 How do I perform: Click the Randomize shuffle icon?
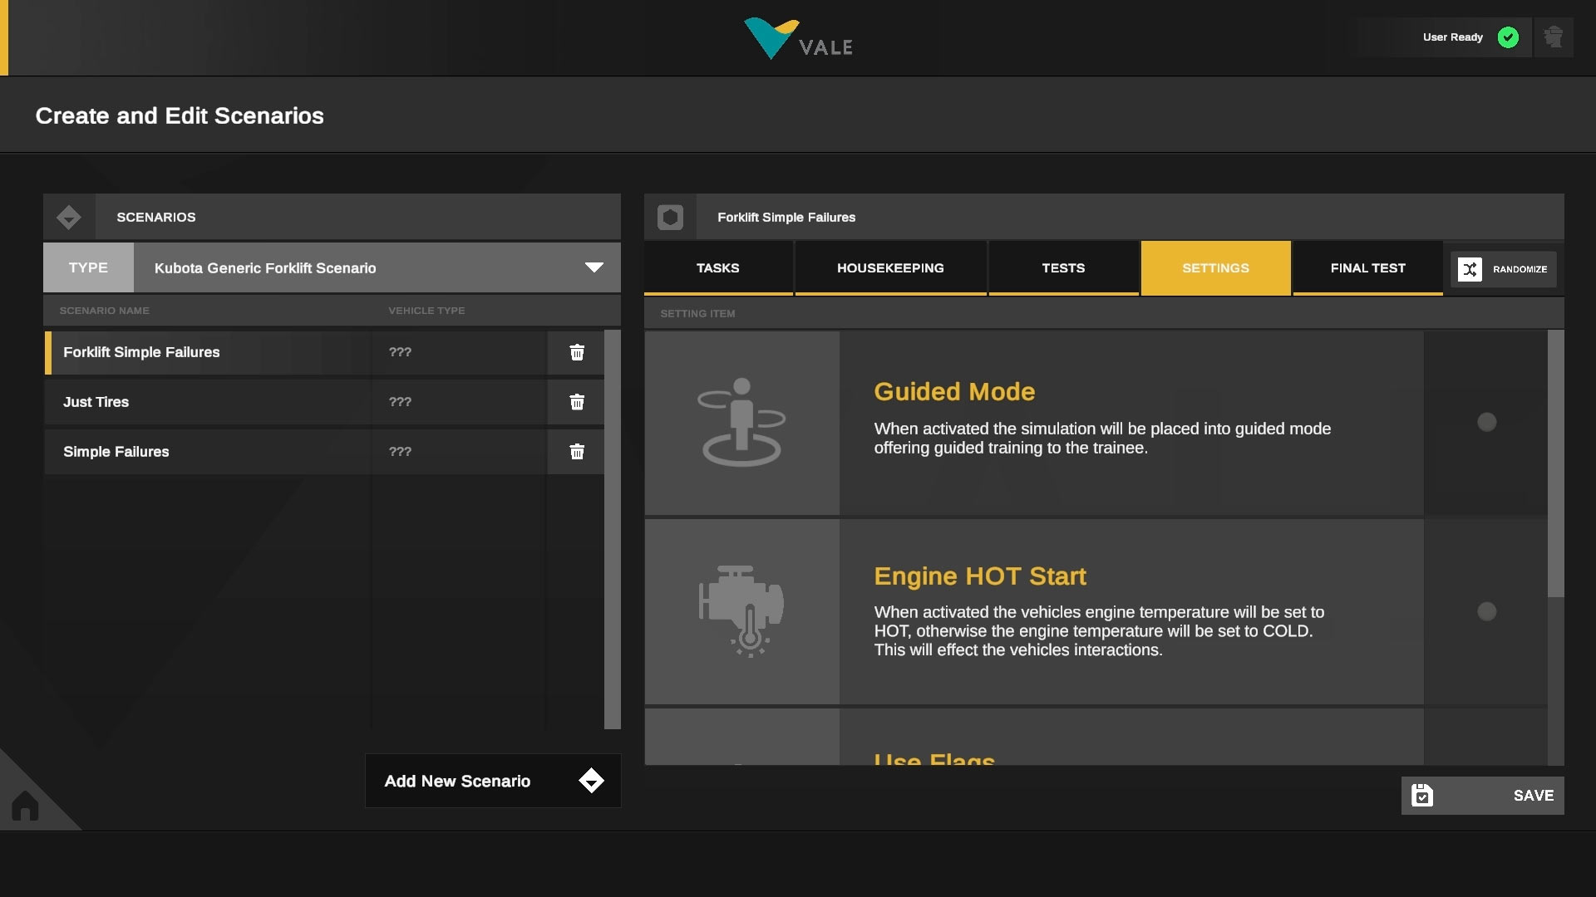point(1470,269)
